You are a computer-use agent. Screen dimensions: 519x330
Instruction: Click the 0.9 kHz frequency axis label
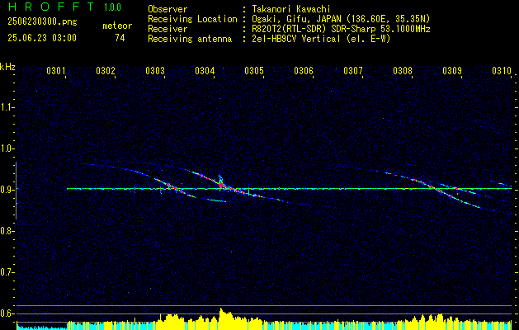tap(7, 190)
